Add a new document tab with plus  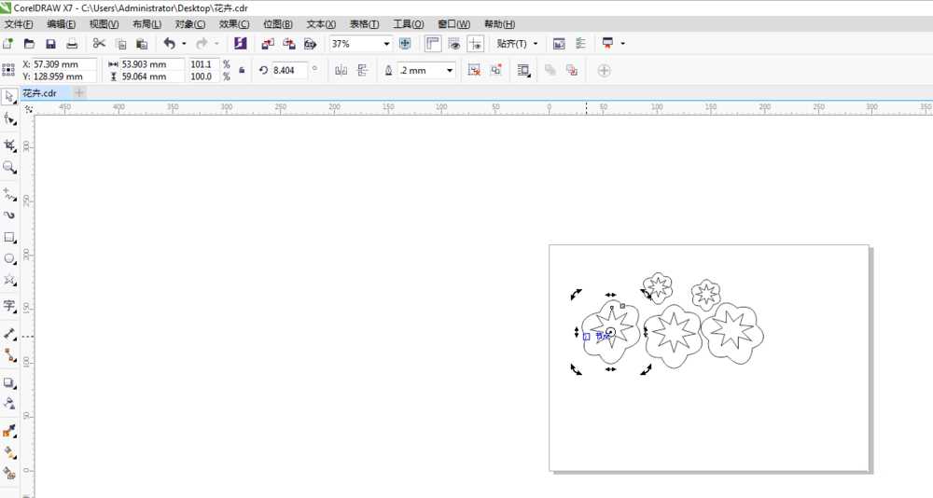pyautogui.click(x=79, y=93)
